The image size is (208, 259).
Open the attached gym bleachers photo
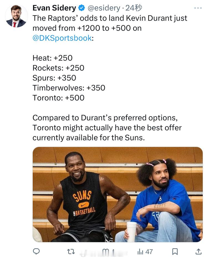click(x=118, y=195)
